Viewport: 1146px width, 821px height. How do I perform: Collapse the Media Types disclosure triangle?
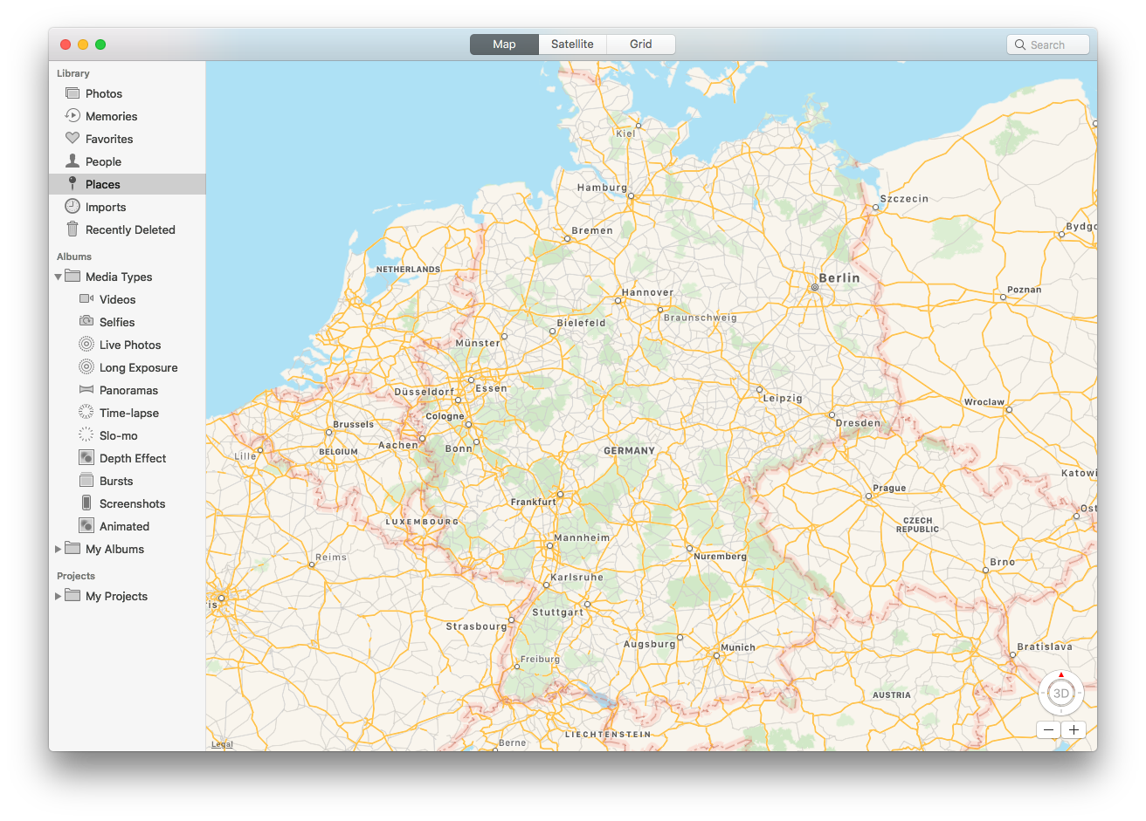[59, 277]
